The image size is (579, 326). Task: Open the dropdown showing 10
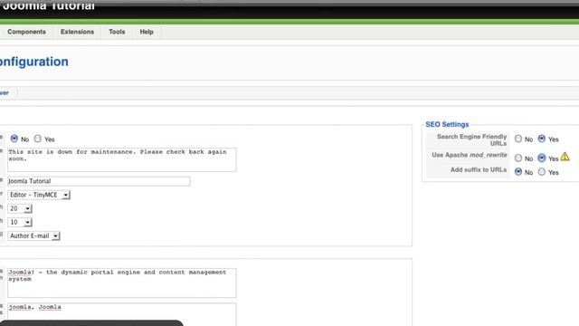point(20,222)
